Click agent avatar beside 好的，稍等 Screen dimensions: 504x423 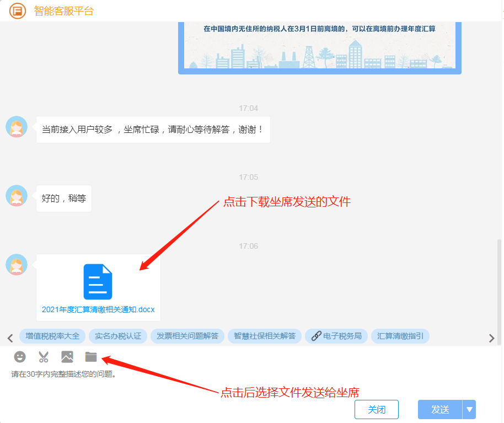tap(17, 195)
